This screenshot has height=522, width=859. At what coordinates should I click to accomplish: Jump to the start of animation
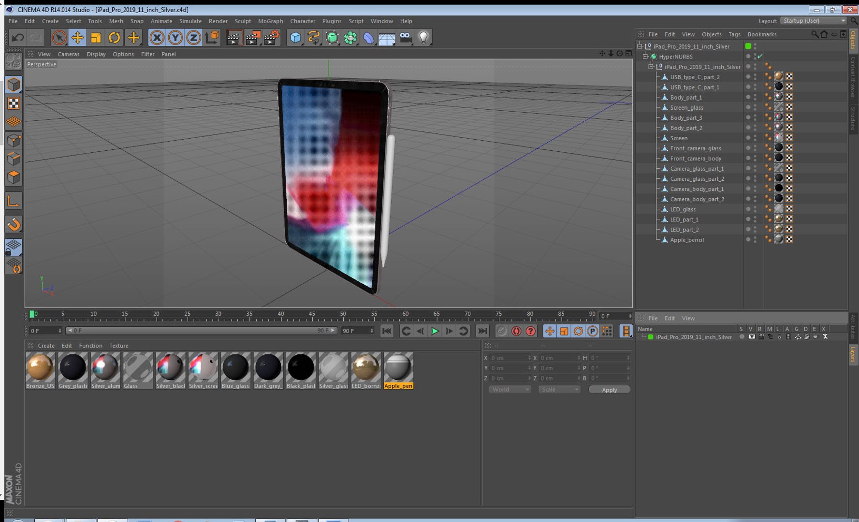click(x=386, y=331)
